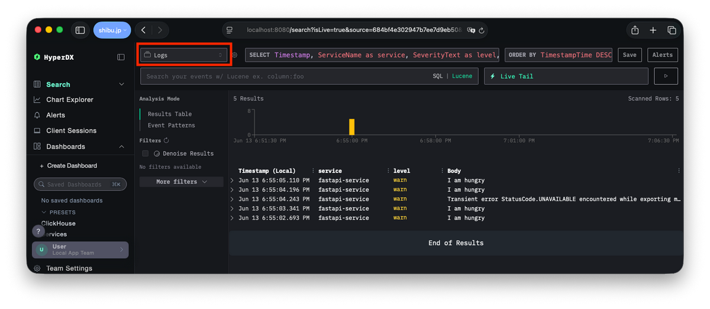The width and height of the screenshot is (710, 309).
Task: Open the Alerts button near Save
Action: point(662,55)
